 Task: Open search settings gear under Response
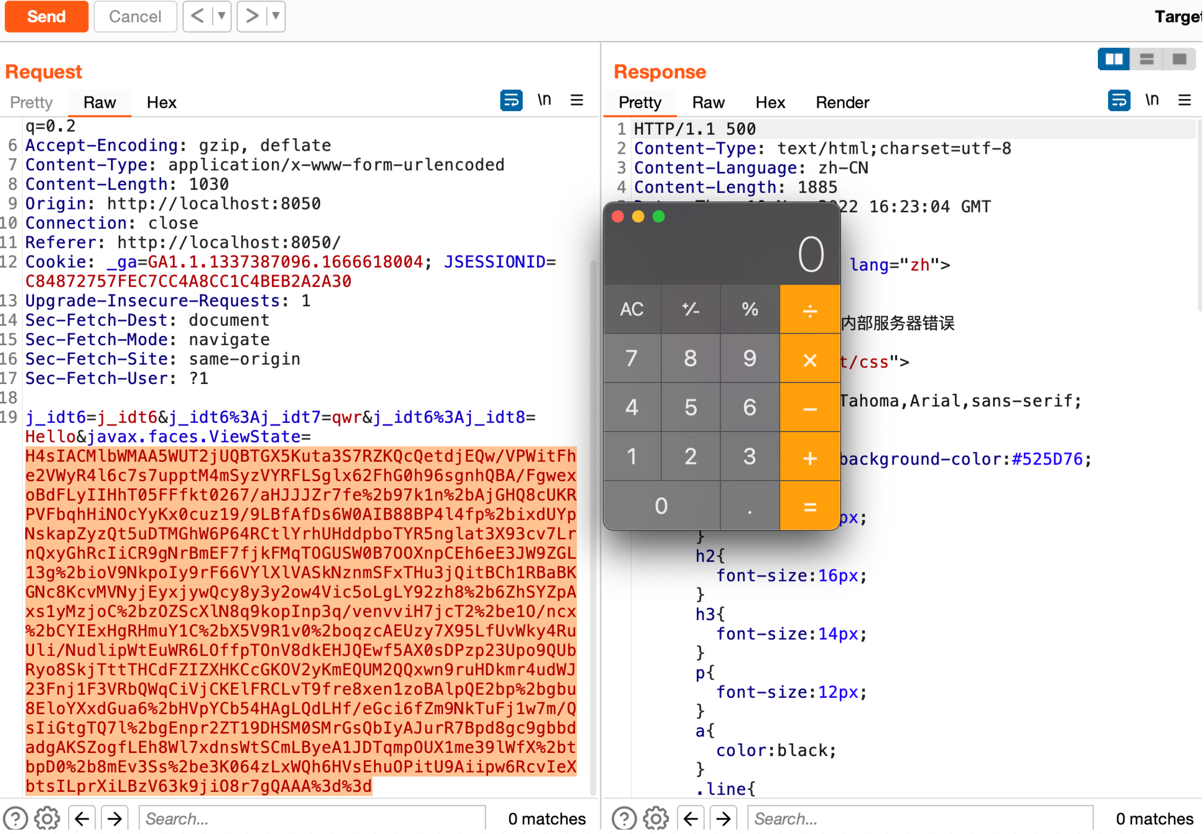click(x=656, y=819)
